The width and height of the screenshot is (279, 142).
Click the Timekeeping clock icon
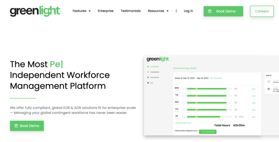(x=148, y=72)
